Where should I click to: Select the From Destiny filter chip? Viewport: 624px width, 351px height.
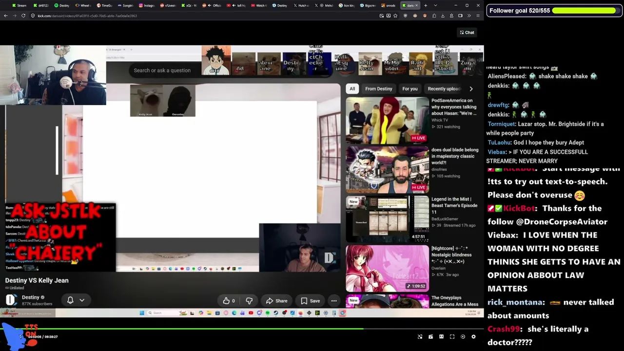click(379, 89)
